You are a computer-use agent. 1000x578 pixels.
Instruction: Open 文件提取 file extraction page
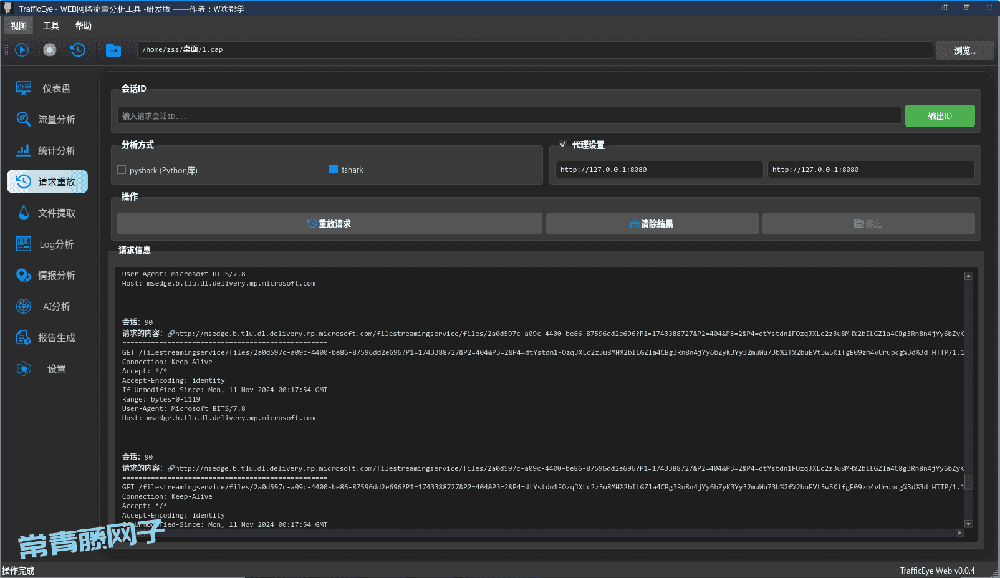pyautogui.click(x=47, y=213)
